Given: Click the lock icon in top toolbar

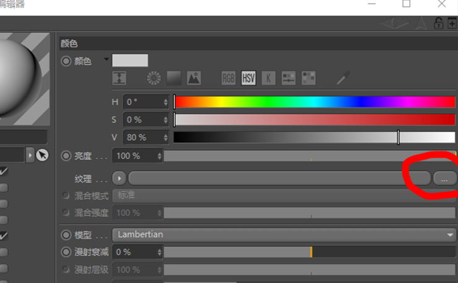Looking at the screenshot, I should [438, 23].
